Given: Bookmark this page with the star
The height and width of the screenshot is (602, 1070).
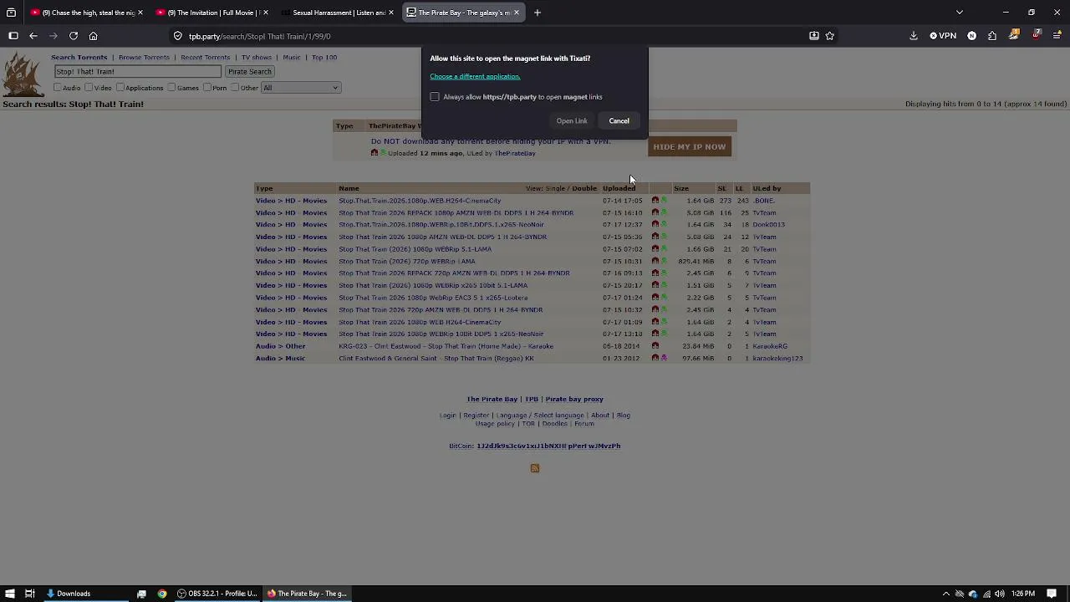Looking at the screenshot, I should click(x=829, y=36).
